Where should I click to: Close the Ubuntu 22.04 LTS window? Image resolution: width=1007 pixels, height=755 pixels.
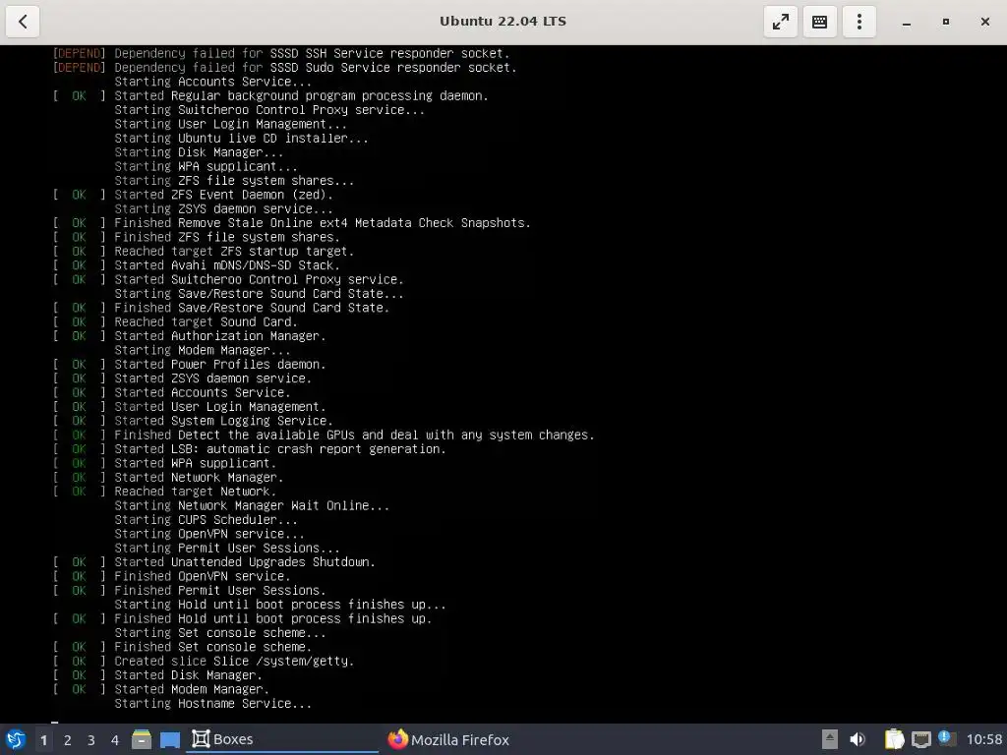tap(985, 22)
